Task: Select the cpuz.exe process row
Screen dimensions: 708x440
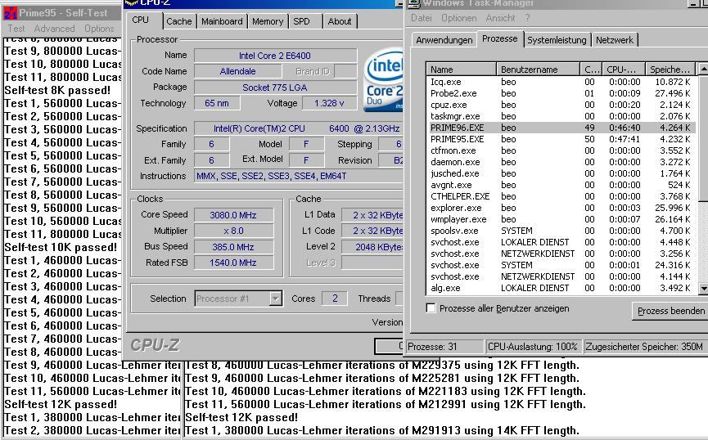Action: coord(561,105)
